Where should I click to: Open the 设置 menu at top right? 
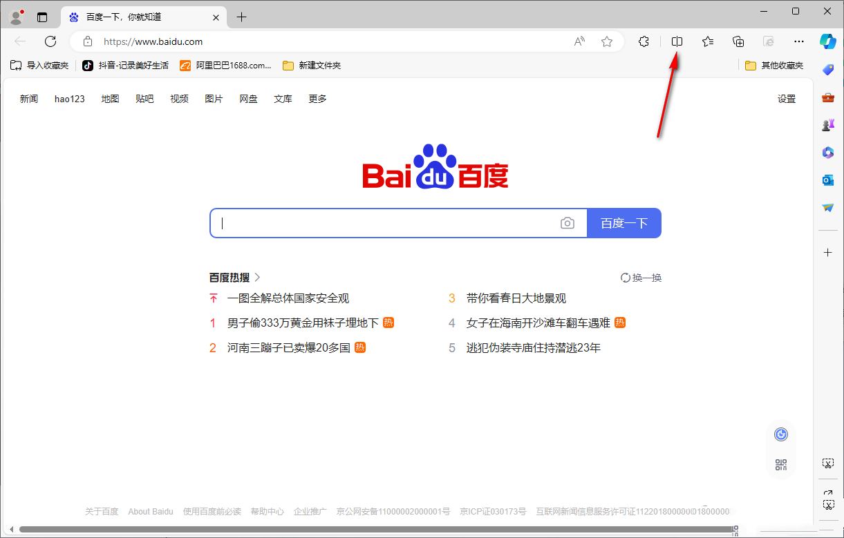[787, 99]
